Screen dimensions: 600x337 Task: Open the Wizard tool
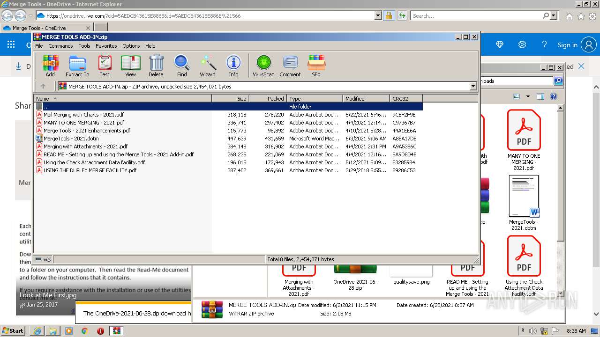pyautogui.click(x=208, y=66)
